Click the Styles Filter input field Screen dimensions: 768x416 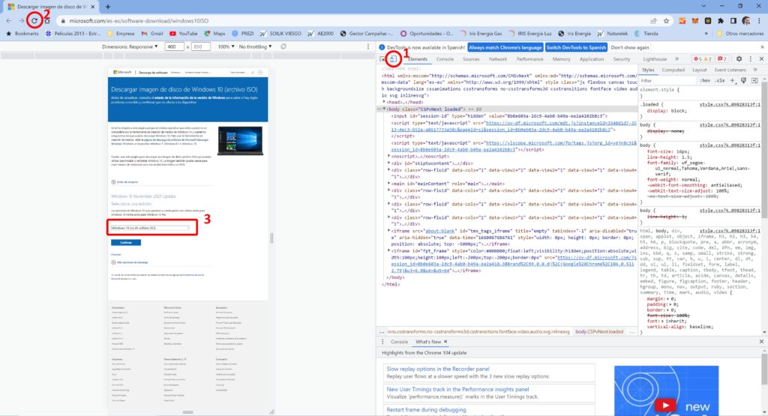(x=668, y=81)
